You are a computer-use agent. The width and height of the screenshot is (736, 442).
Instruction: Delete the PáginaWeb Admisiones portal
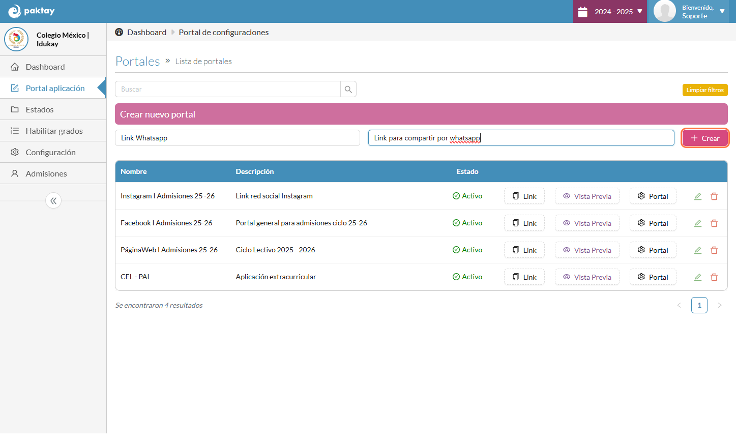click(x=714, y=250)
